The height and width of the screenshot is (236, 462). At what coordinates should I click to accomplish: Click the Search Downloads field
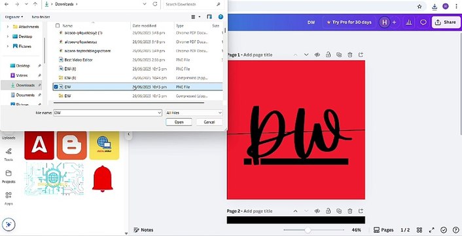coord(192,4)
